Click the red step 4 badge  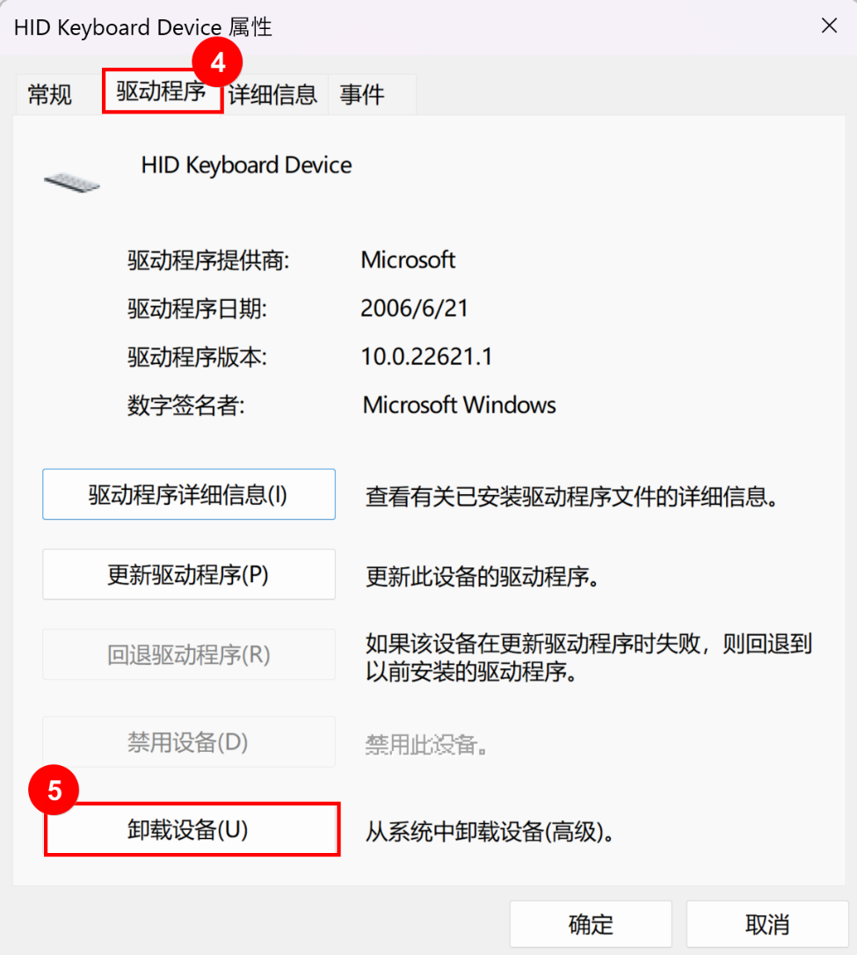[218, 64]
